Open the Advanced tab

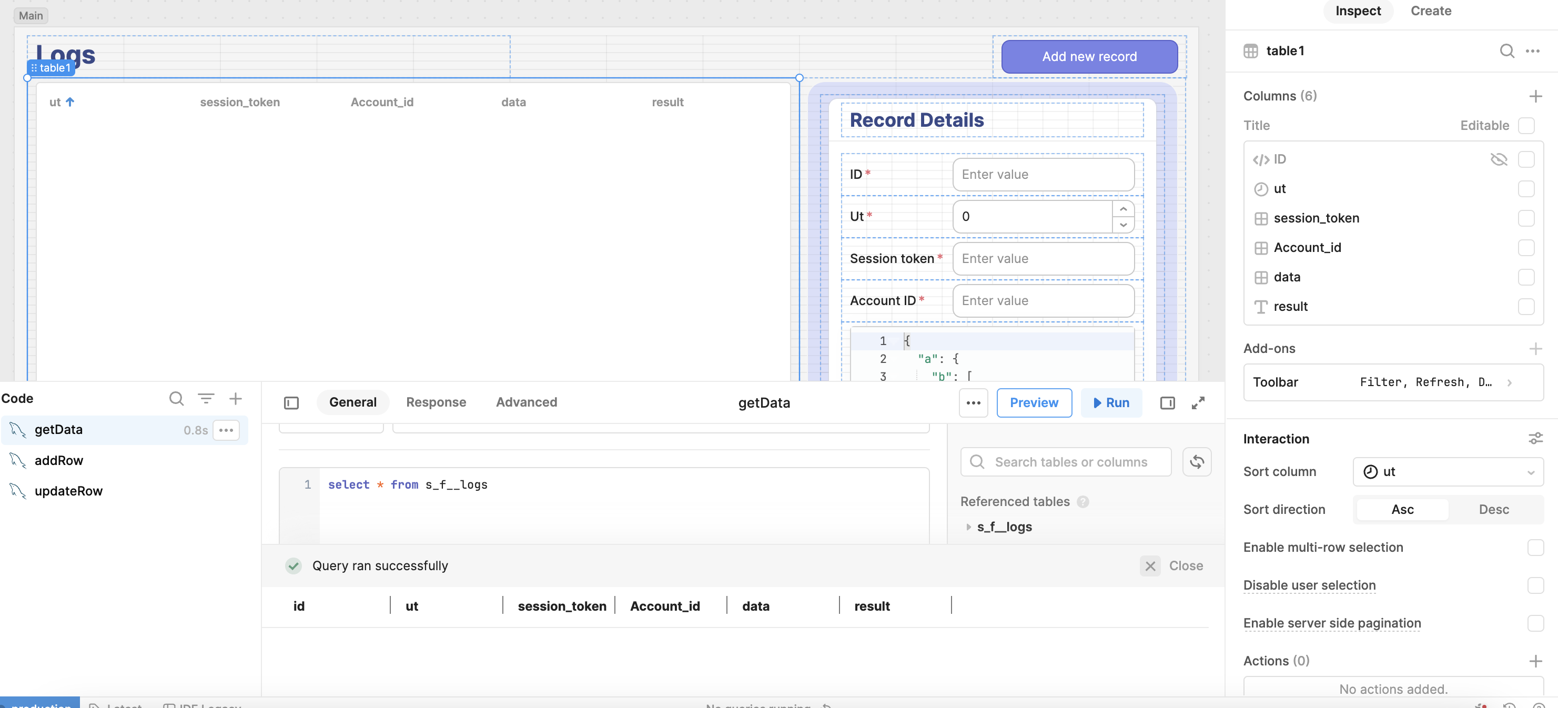click(x=526, y=403)
